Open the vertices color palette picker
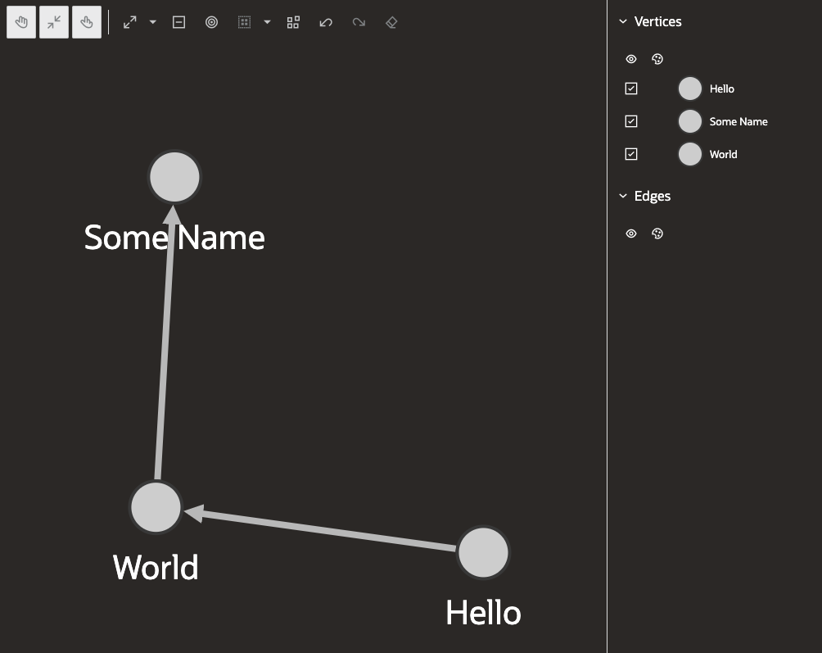The width and height of the screenshot is (822, 653). click(x=657, y=59)
